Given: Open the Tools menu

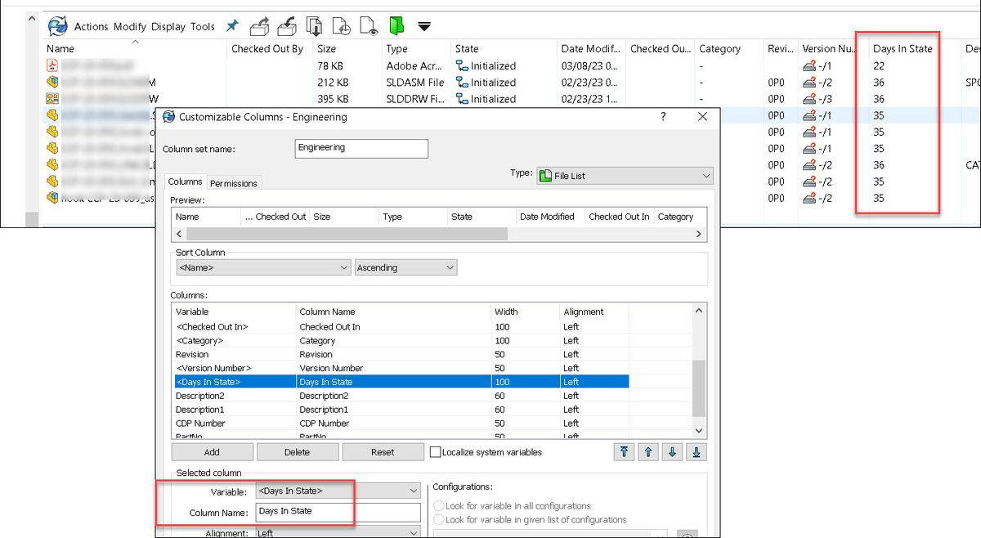Looking at the screenshot, I should tap(203, 26).
